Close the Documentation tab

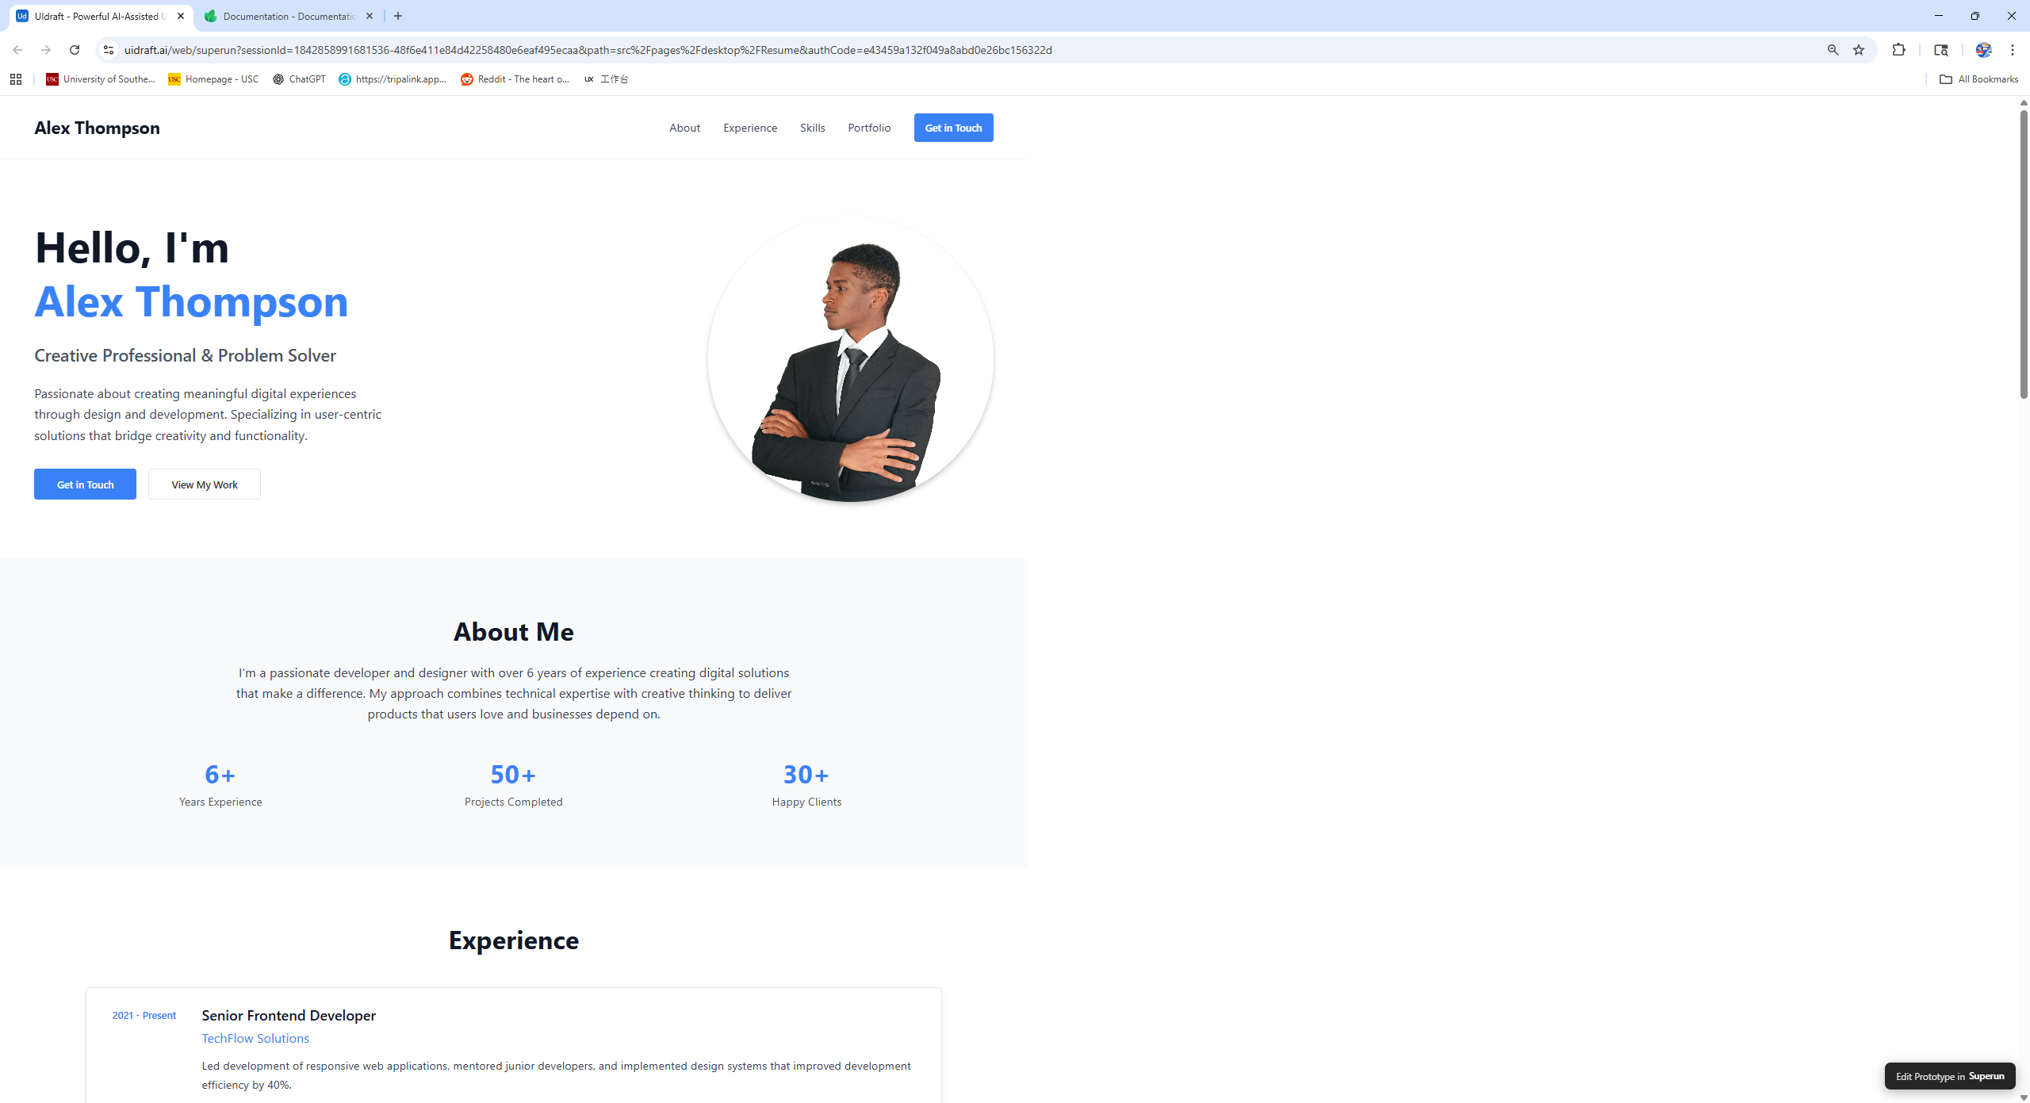coord(370,16)
